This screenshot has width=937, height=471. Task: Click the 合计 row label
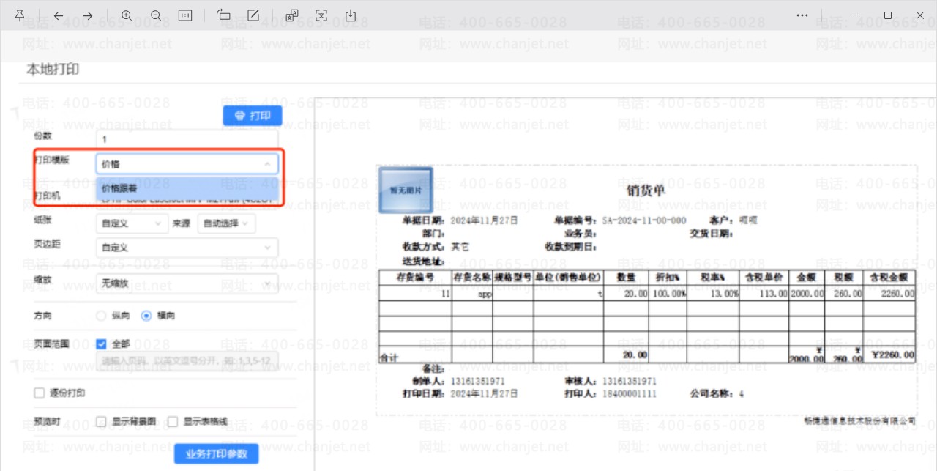(389, 358)
